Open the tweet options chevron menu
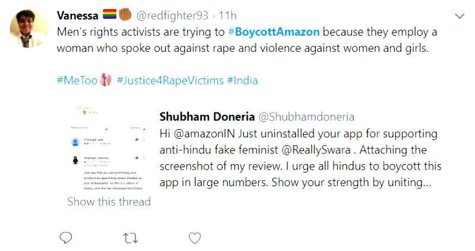The width and height of the screenshot is (475, 251). pos(458,15)
